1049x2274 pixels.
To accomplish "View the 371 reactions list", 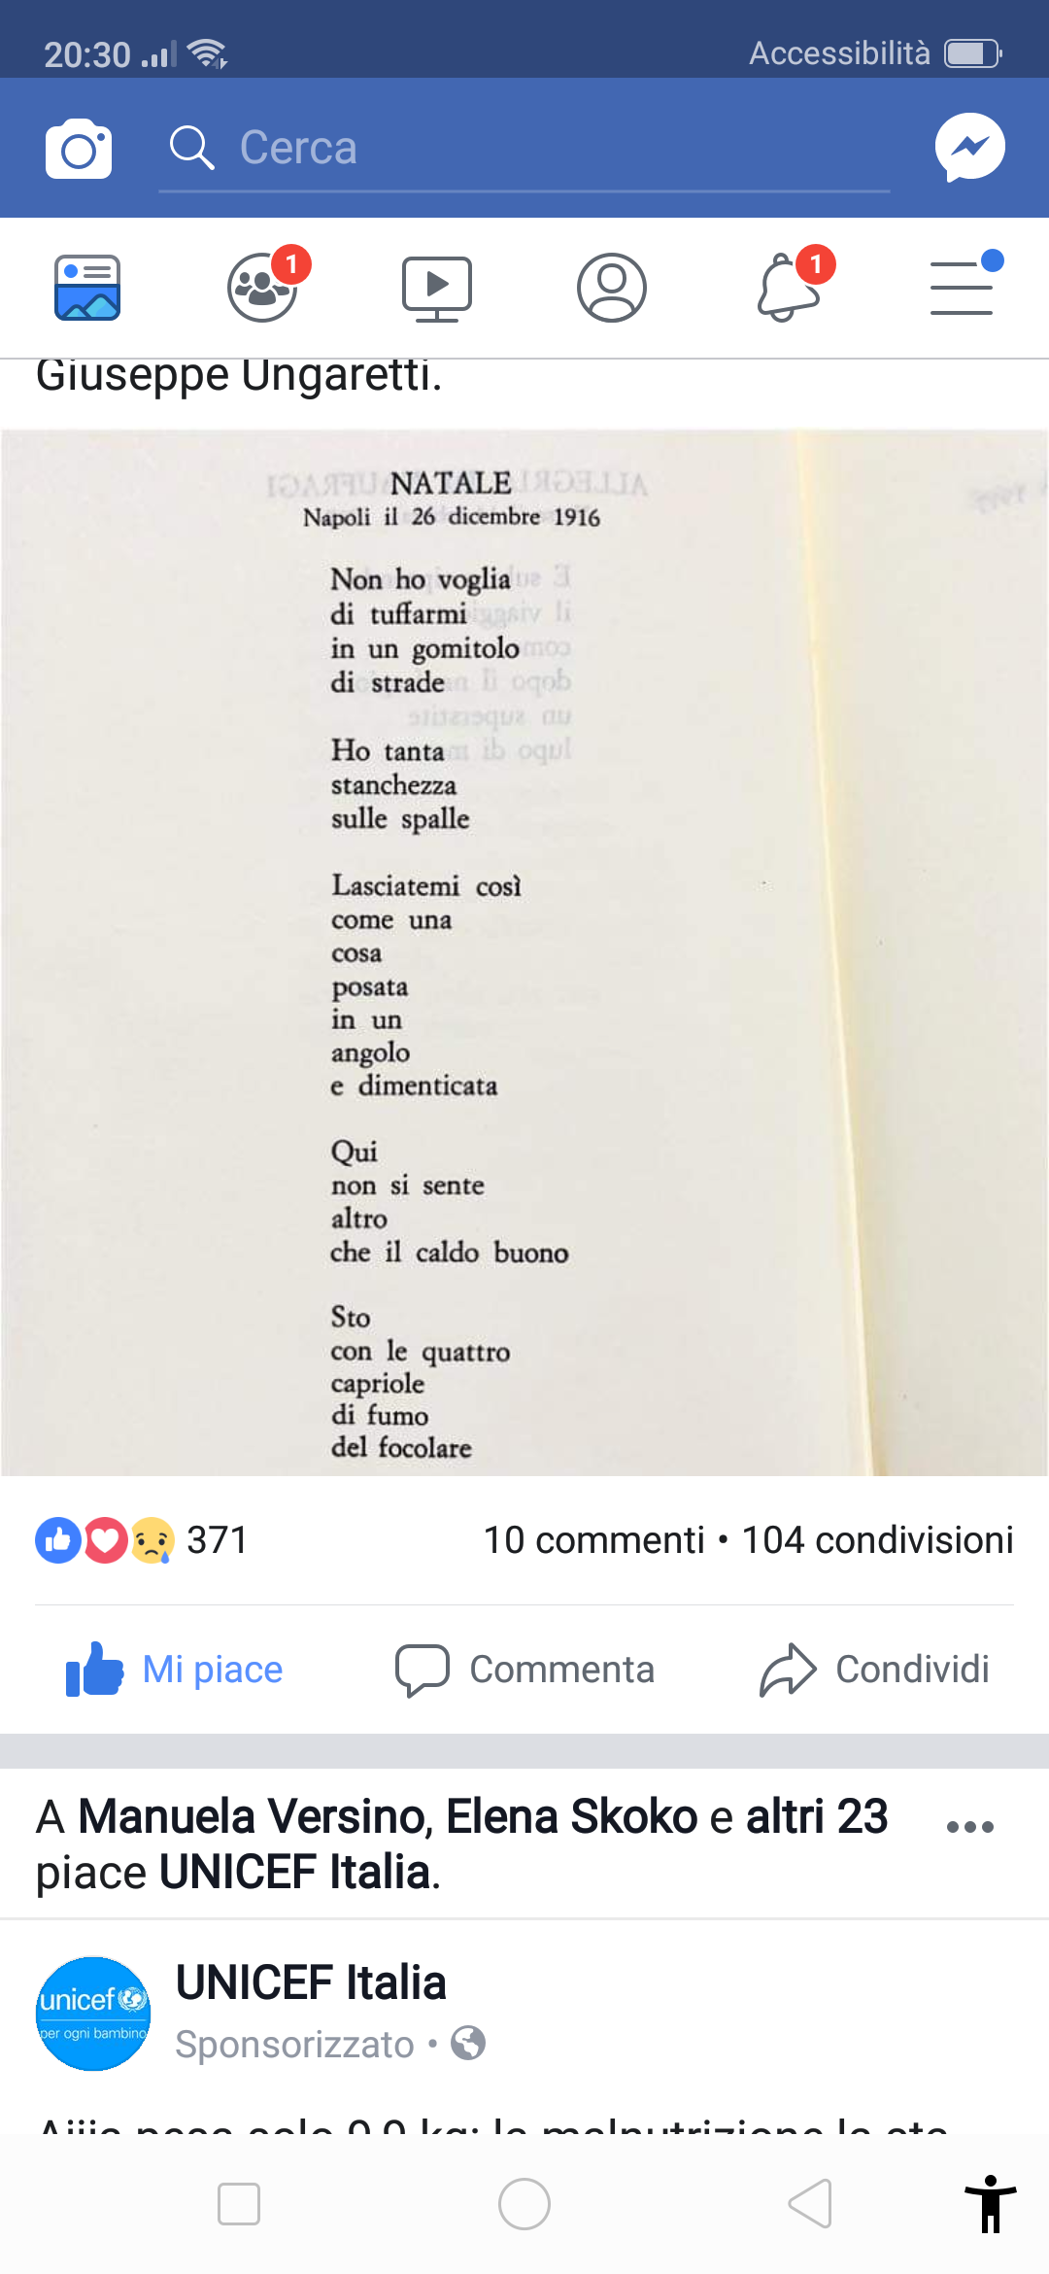I will pyautogui.click(x=142, y=1540).
